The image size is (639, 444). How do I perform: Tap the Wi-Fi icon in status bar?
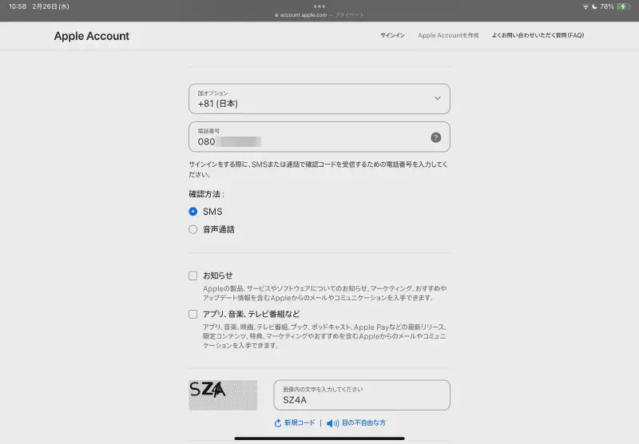(x=585, y=6)
